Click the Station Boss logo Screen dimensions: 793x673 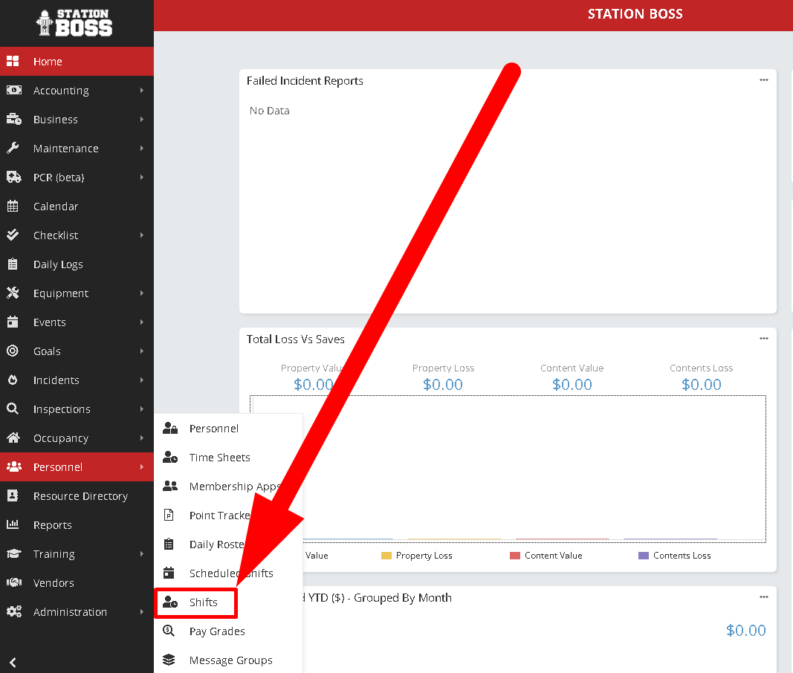[x=75, y=23]
